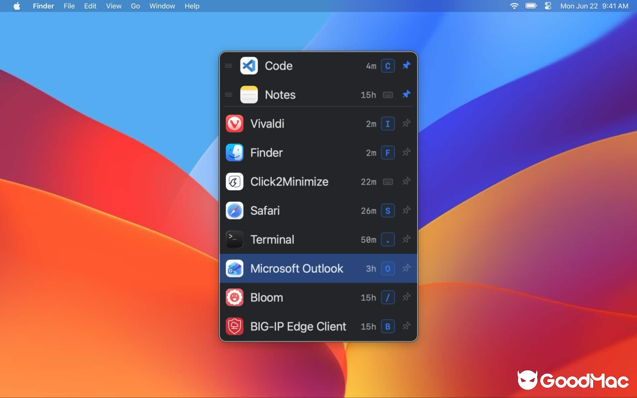Click the F hotkey badge for Finder
637x398 pixels.
[388, 153]
